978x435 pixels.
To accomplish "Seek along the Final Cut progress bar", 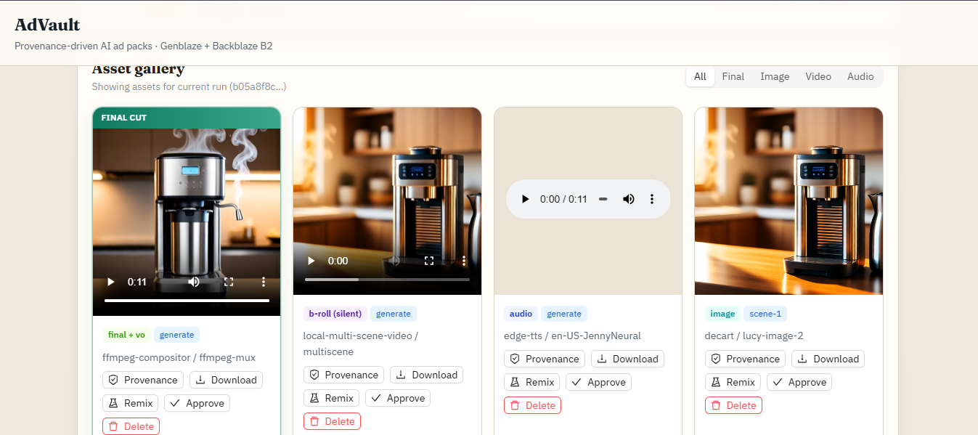I will pyautogui.click(x=187, y=301).
